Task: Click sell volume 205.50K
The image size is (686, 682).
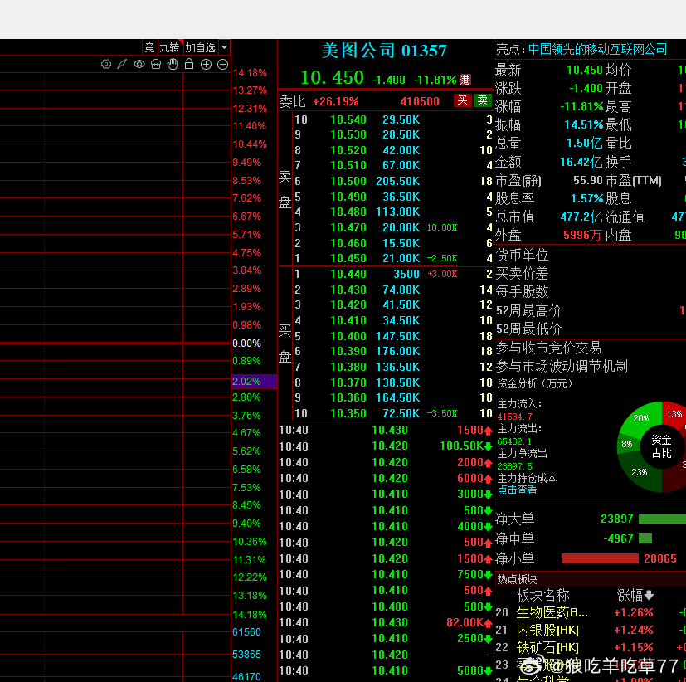Action: (x=397, y=181)
